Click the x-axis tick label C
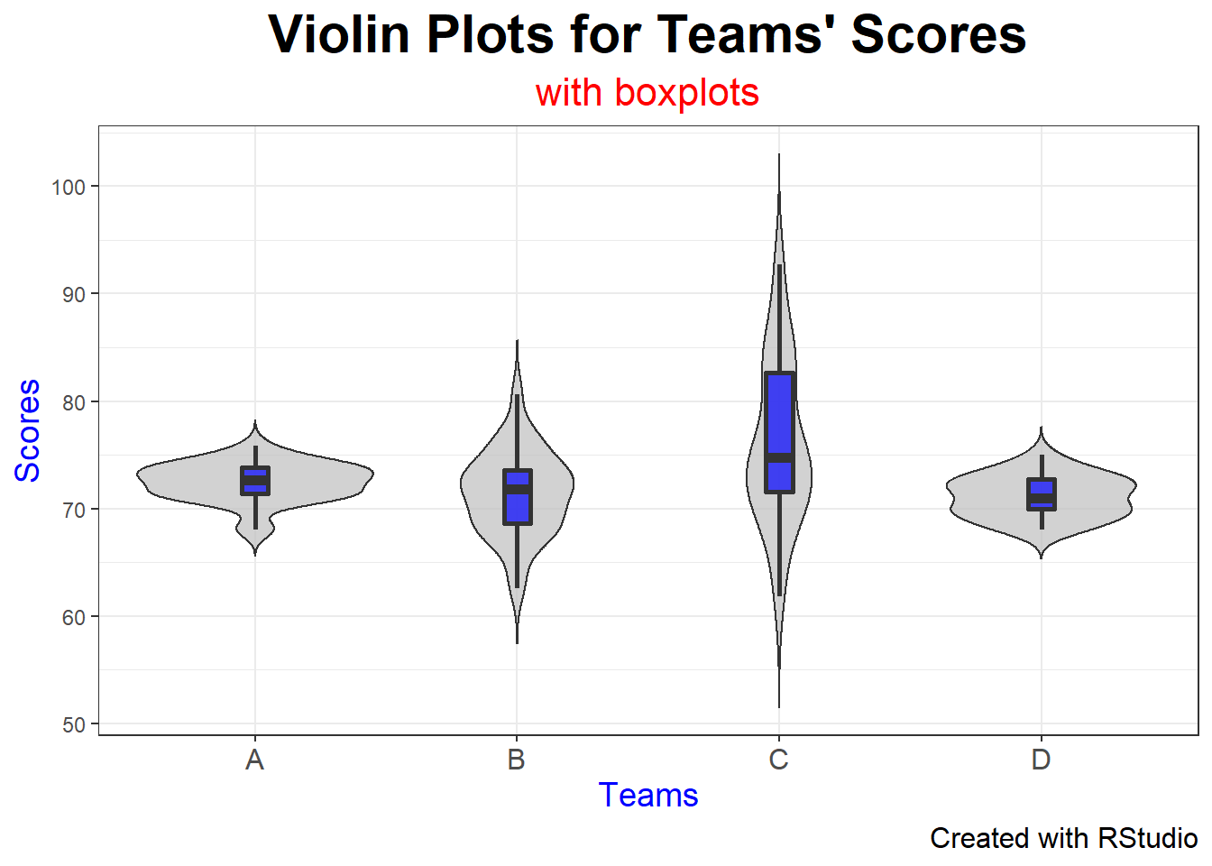 (x=778, y=760)
